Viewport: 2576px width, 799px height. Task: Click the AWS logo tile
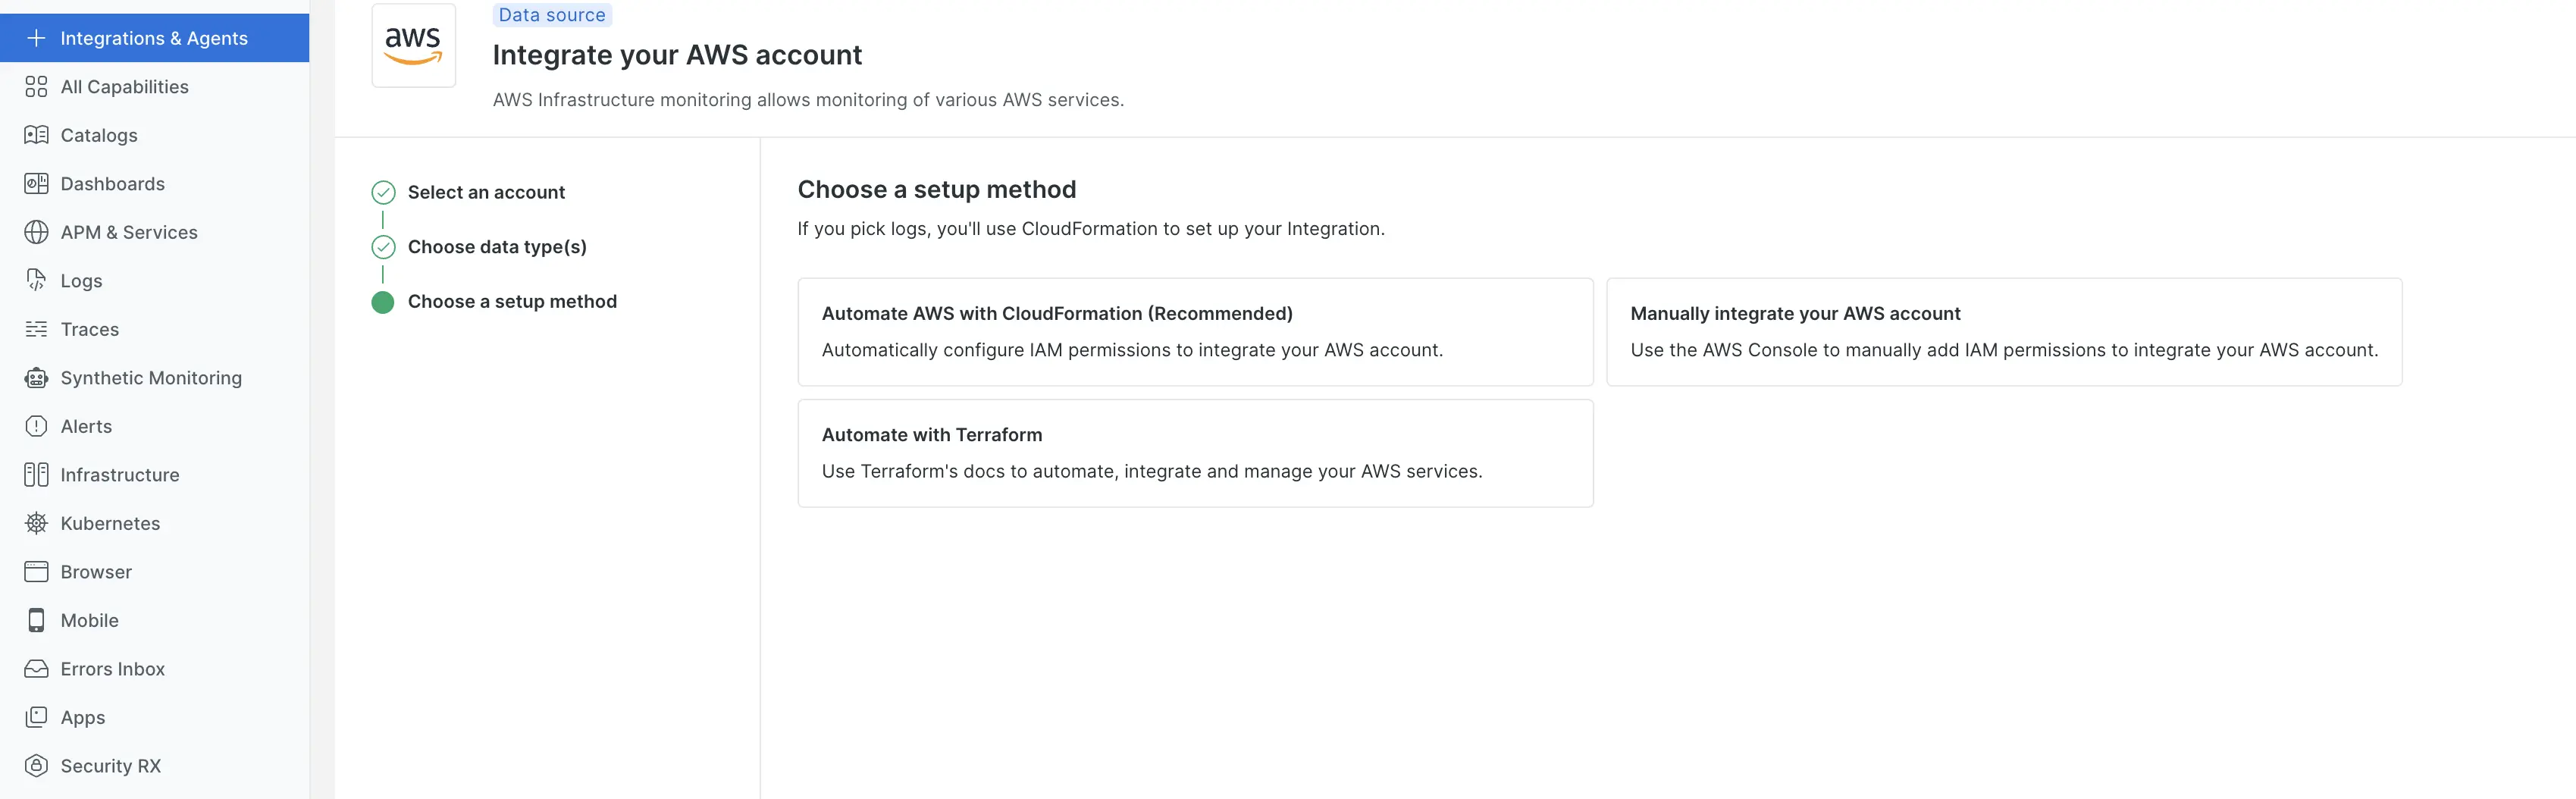(414, 45)
